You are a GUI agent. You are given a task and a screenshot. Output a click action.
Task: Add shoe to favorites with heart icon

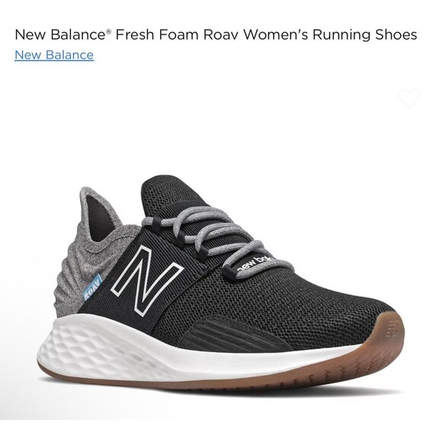[408, 98]
